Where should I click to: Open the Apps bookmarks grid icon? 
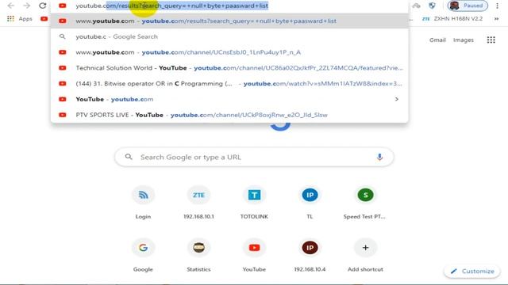(10, 19)
